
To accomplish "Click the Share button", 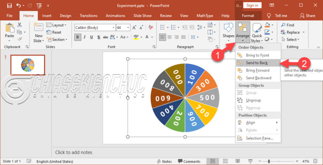I will point(307,16).
